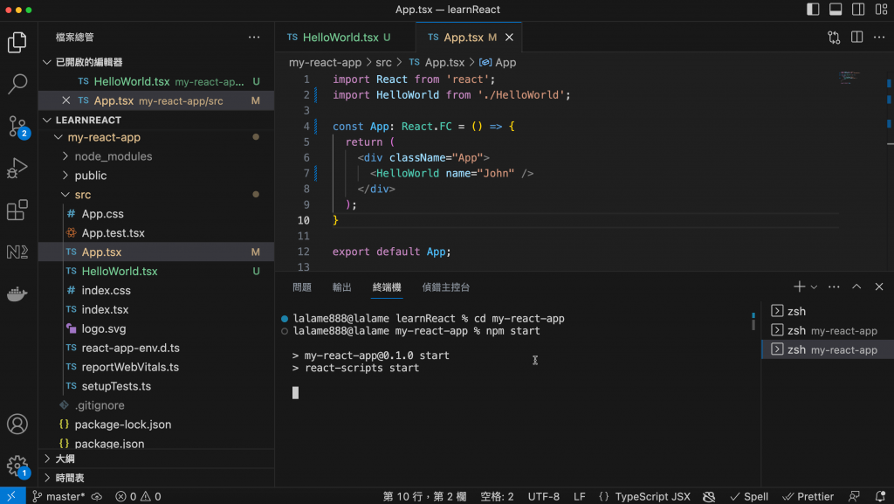Show errors and warnings count
Image resolution: width=894 pixels, height=504 pixels.
click(138, 497)
